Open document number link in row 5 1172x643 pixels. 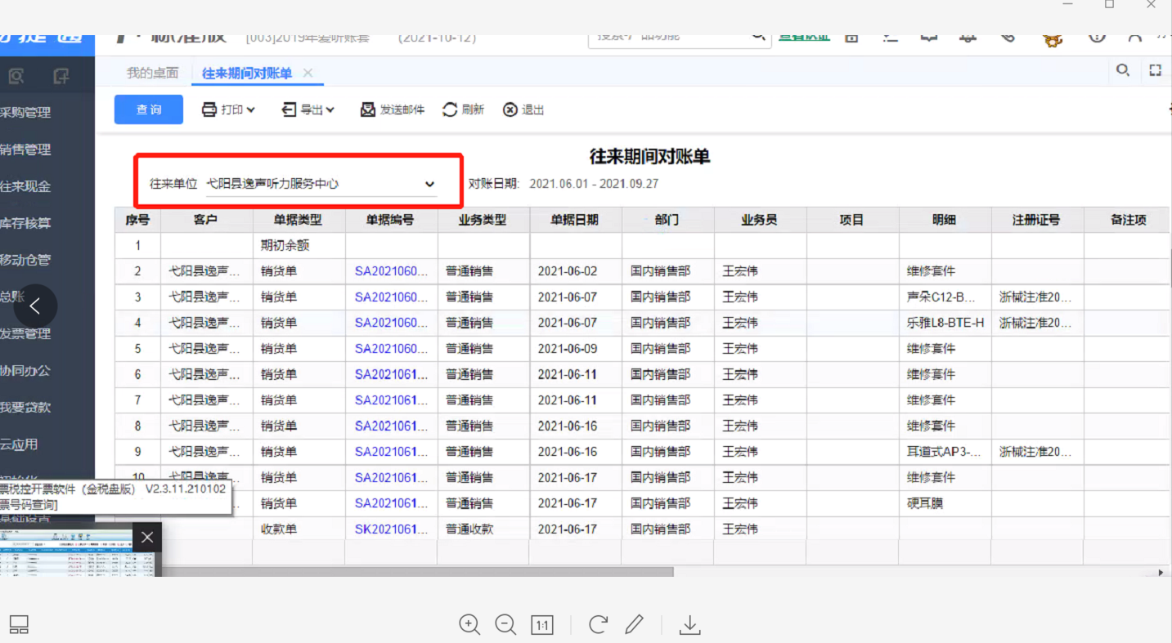(391, 349)
